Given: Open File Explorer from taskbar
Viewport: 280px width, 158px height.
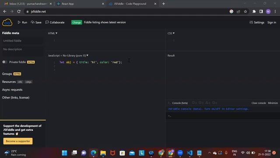Looking at the screenshot, I should tap(103, 153).
